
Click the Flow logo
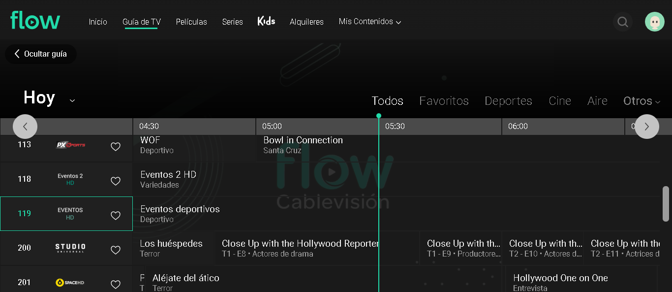[35, 21]
